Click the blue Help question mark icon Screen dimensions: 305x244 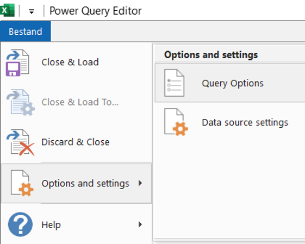(x=20, y=224)
